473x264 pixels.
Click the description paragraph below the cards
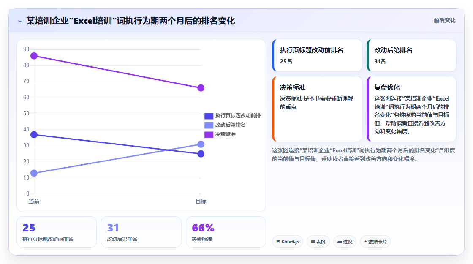pos(364,155)
